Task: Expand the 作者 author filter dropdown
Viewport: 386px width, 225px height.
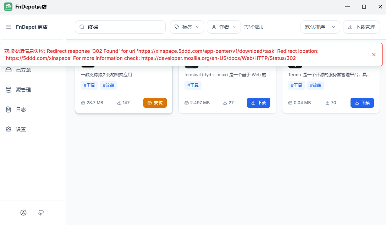Action: pyautogui.click(x=224, y=27)
